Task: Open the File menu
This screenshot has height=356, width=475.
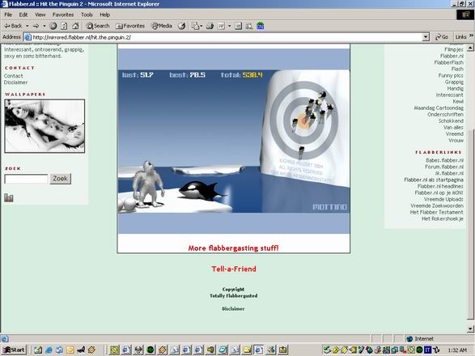Action: coord(8,15)
